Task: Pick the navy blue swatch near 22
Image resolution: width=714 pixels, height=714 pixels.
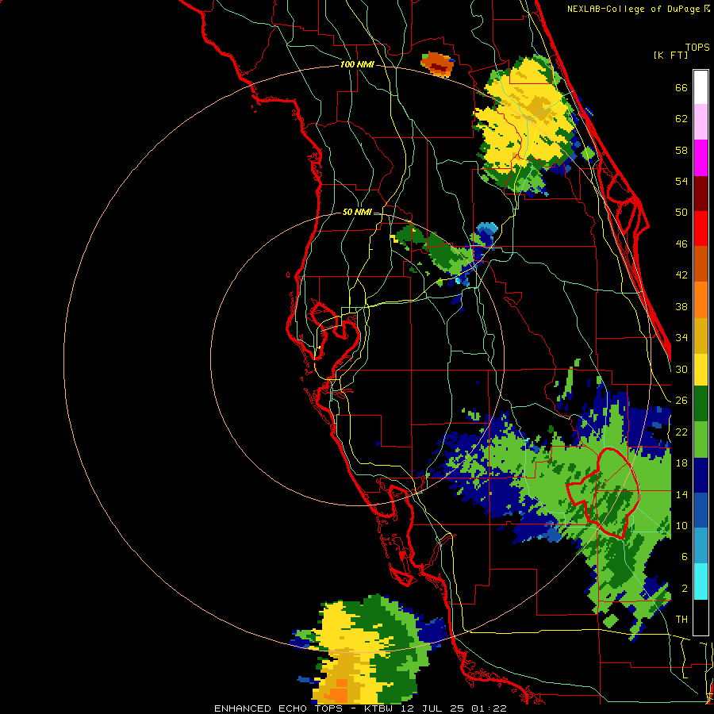Action: (701, 475)
